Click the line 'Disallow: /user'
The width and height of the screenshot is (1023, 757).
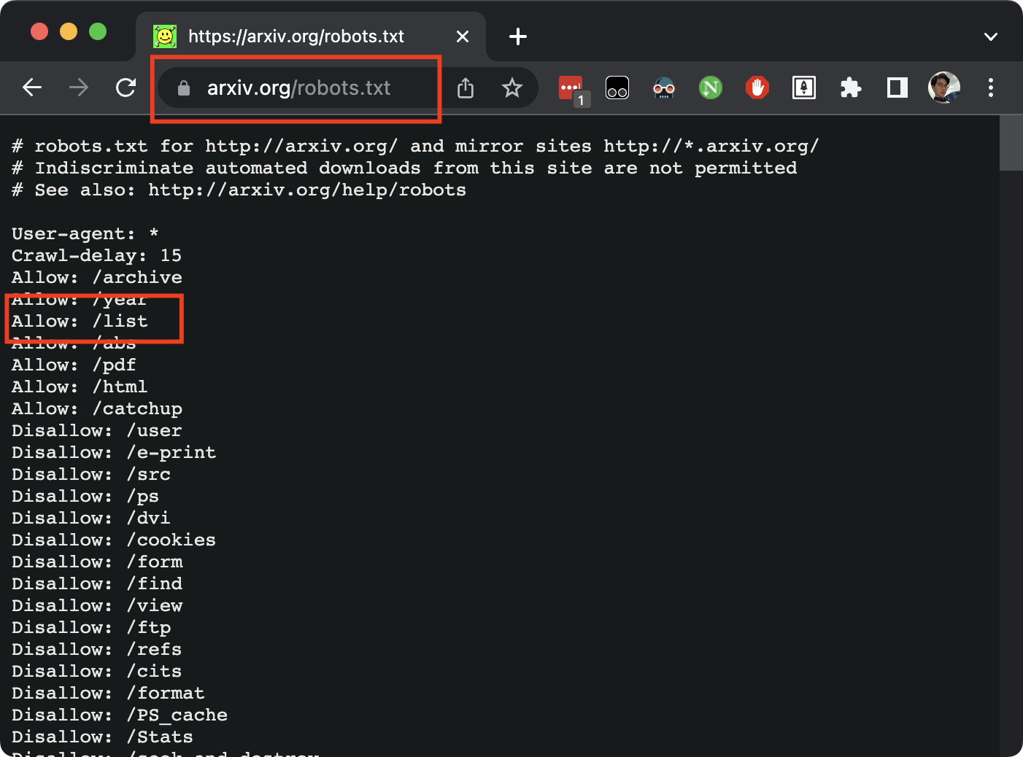point(97,431)
